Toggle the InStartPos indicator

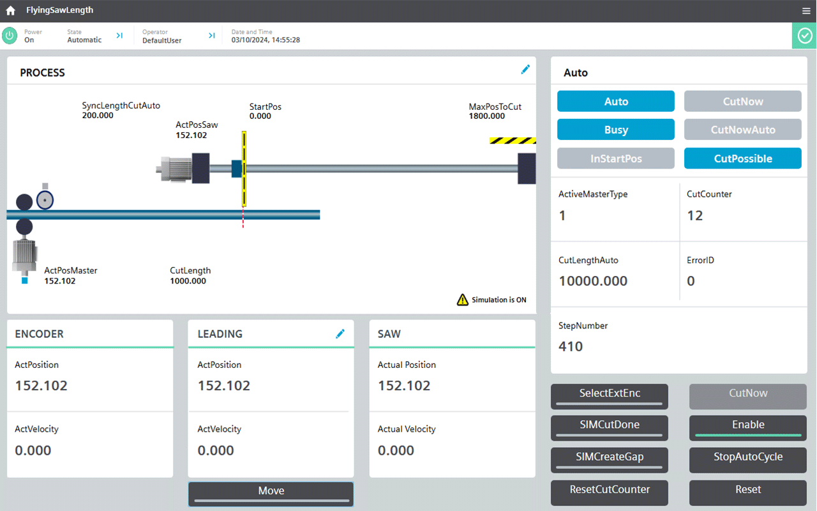616,158
